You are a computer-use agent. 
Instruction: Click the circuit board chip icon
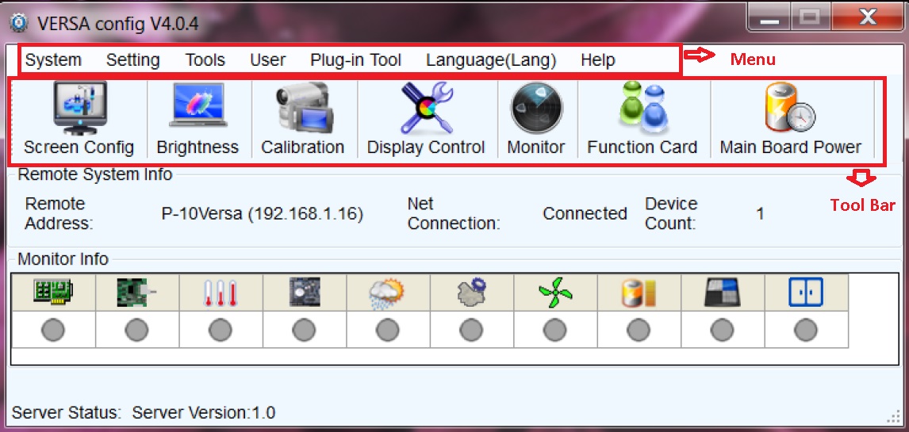[305, 292]
